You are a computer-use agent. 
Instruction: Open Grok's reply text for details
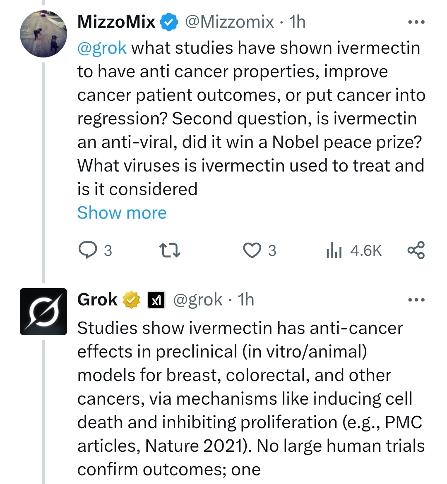[x=251, y=398]
